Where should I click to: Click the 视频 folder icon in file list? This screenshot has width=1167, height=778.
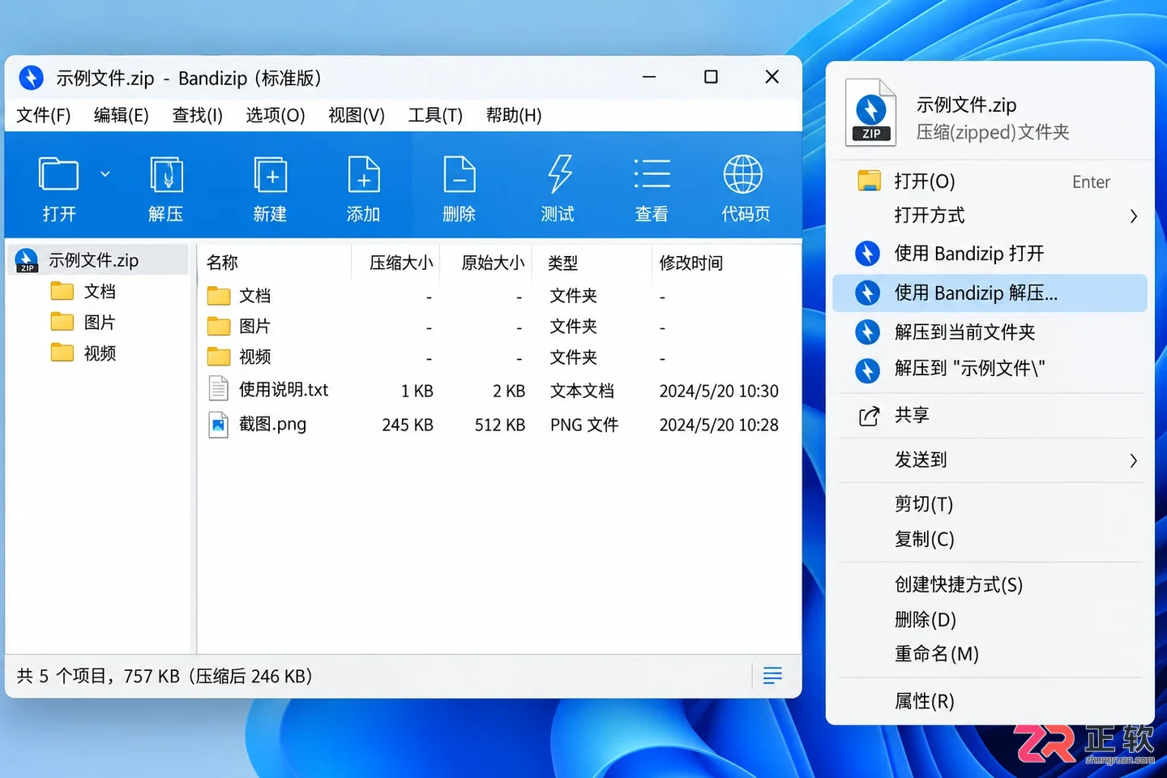(x=219, y=357)
